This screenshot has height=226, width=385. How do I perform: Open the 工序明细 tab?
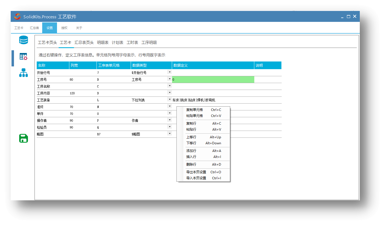point(149,43)
